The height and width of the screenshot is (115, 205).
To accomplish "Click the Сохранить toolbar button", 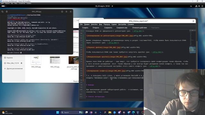I will pyautogui.click(x=108, y=28).
